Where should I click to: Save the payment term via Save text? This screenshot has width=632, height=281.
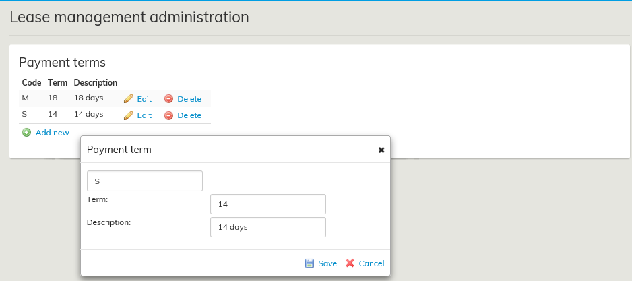tap(327, 263)
